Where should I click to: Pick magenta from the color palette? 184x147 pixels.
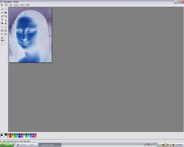(22, 137)
